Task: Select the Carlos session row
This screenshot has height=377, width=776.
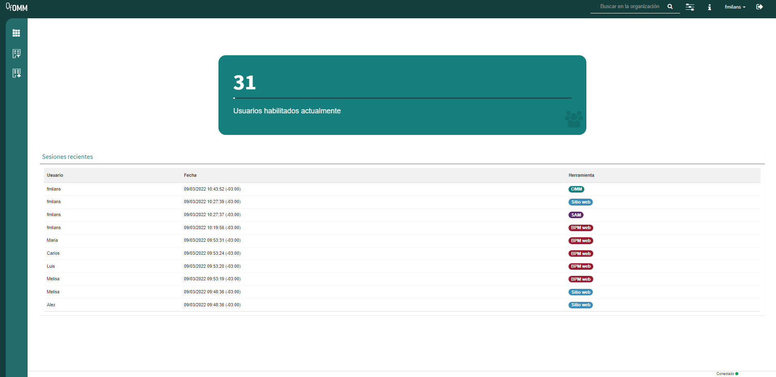Action: coord(402,253)
